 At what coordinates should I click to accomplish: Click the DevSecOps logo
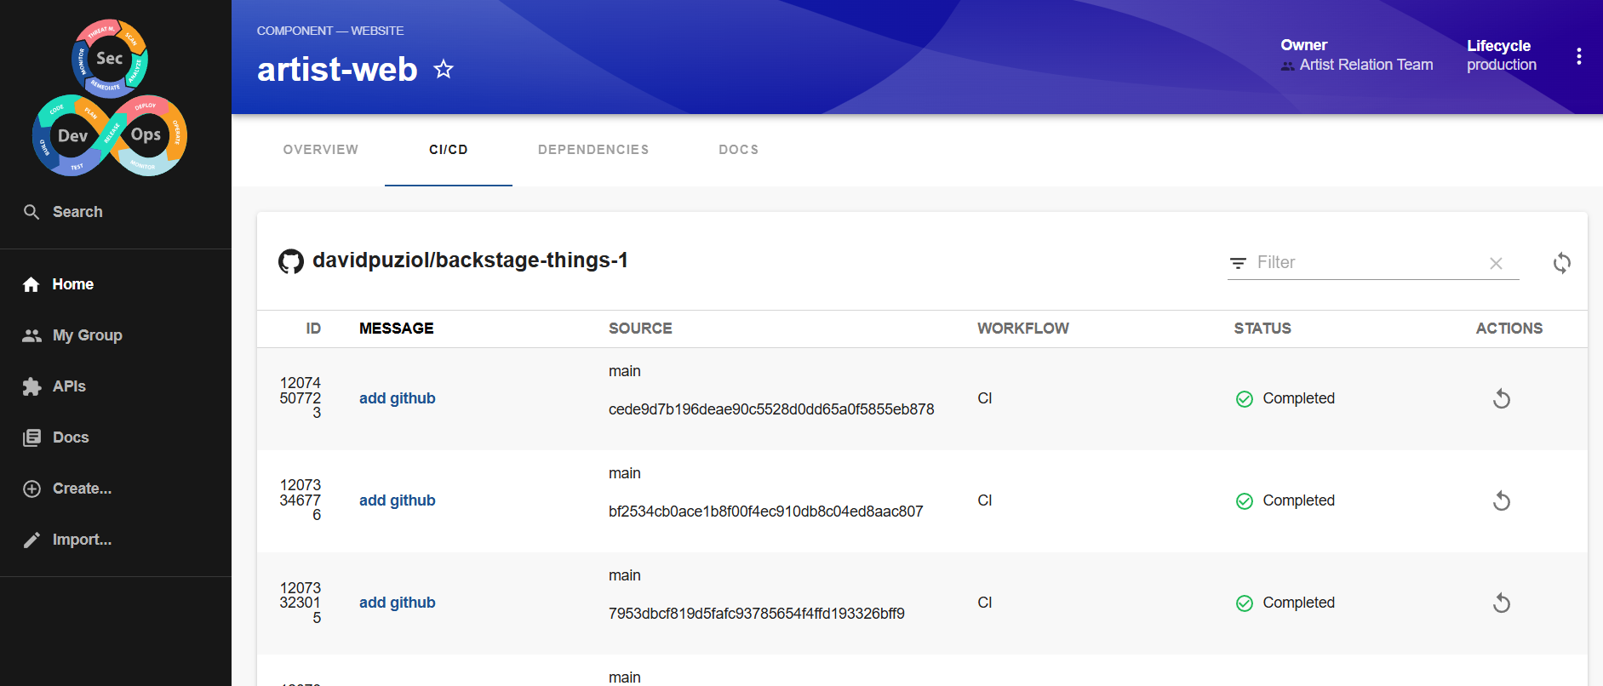[x=110, y=97]
